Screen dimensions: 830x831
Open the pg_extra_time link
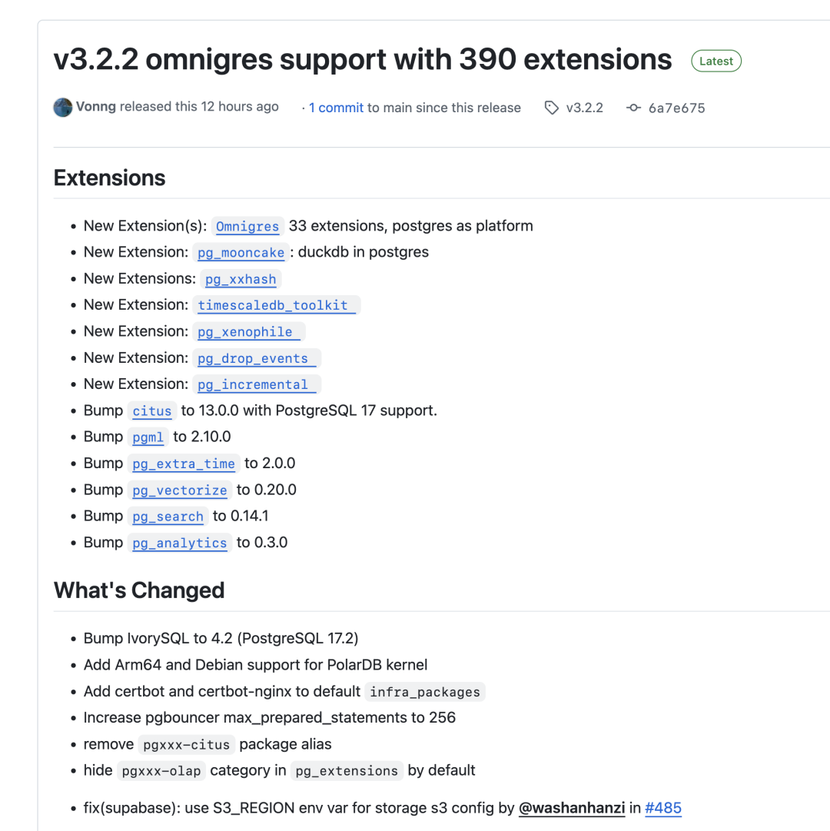(x=183, y=464)
